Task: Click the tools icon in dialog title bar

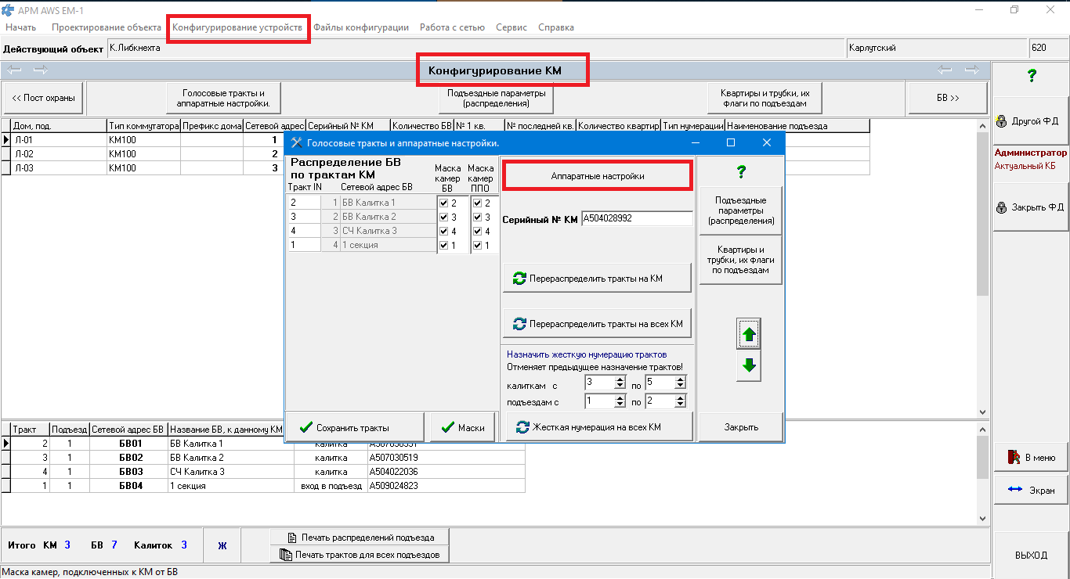Action: click(297, 143)
